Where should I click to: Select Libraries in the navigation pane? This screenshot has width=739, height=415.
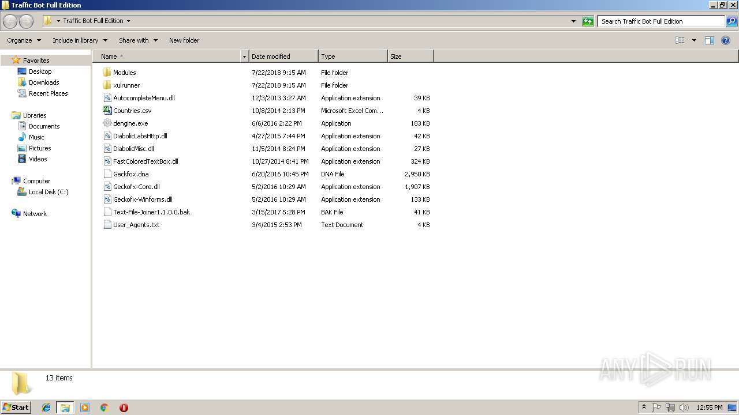point(35,115)
